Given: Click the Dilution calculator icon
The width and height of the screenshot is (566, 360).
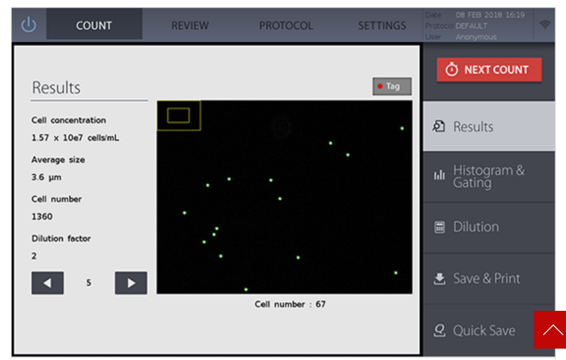Looking at the screenshot, I should pyautogui.click(x=440, y=228).
